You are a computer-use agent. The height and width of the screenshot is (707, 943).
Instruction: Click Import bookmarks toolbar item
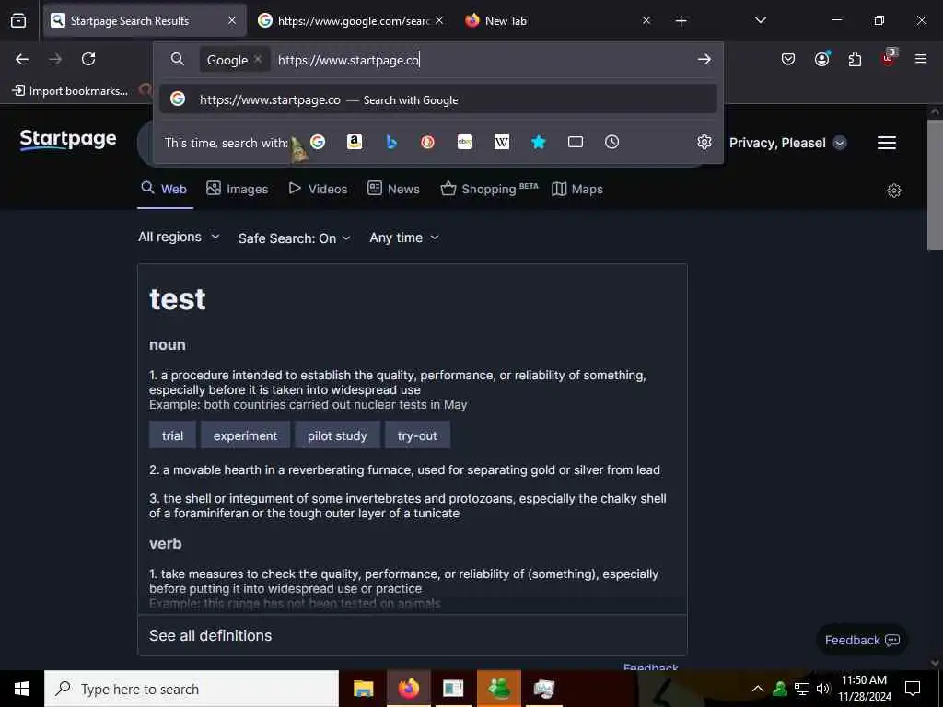(x=70, y=91)
